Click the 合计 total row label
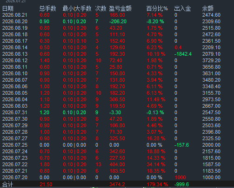Viewport: 234px width, 188px height. coord(8,184)
